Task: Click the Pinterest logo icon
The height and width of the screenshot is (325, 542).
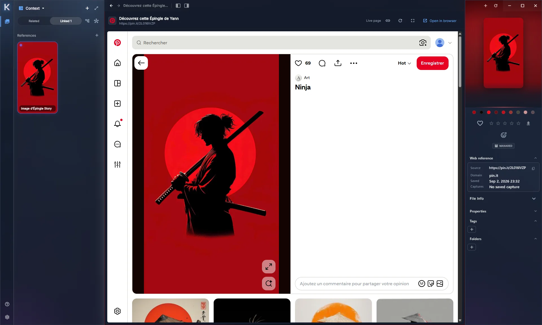Action: coord(117,43)
